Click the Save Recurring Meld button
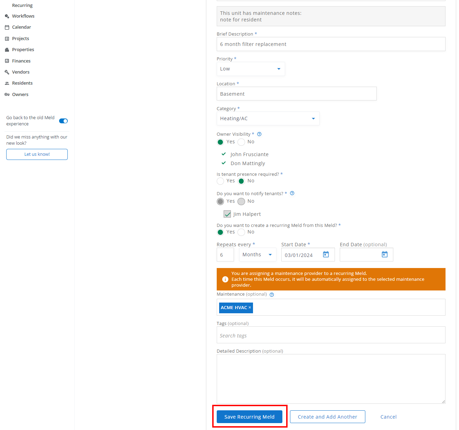459x430 pixels. pos(249,417)
